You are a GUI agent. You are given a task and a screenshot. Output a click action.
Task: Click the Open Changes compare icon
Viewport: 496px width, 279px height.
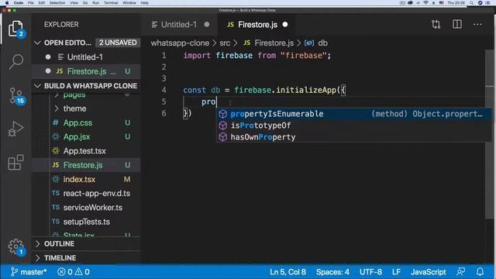[x=436, y=24]
